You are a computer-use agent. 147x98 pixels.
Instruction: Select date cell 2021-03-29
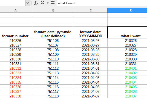tap(91, 54)
